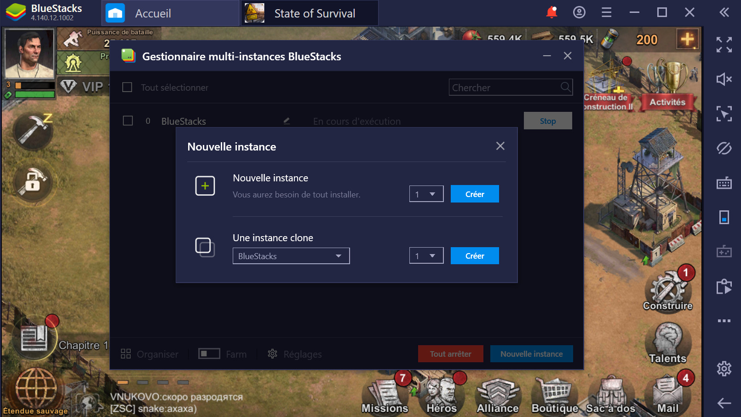Stop the BlueStacks instance
The image size is (741, 417).
548,121
